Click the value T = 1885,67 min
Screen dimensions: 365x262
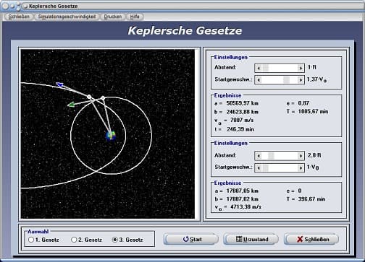(307, 112)
